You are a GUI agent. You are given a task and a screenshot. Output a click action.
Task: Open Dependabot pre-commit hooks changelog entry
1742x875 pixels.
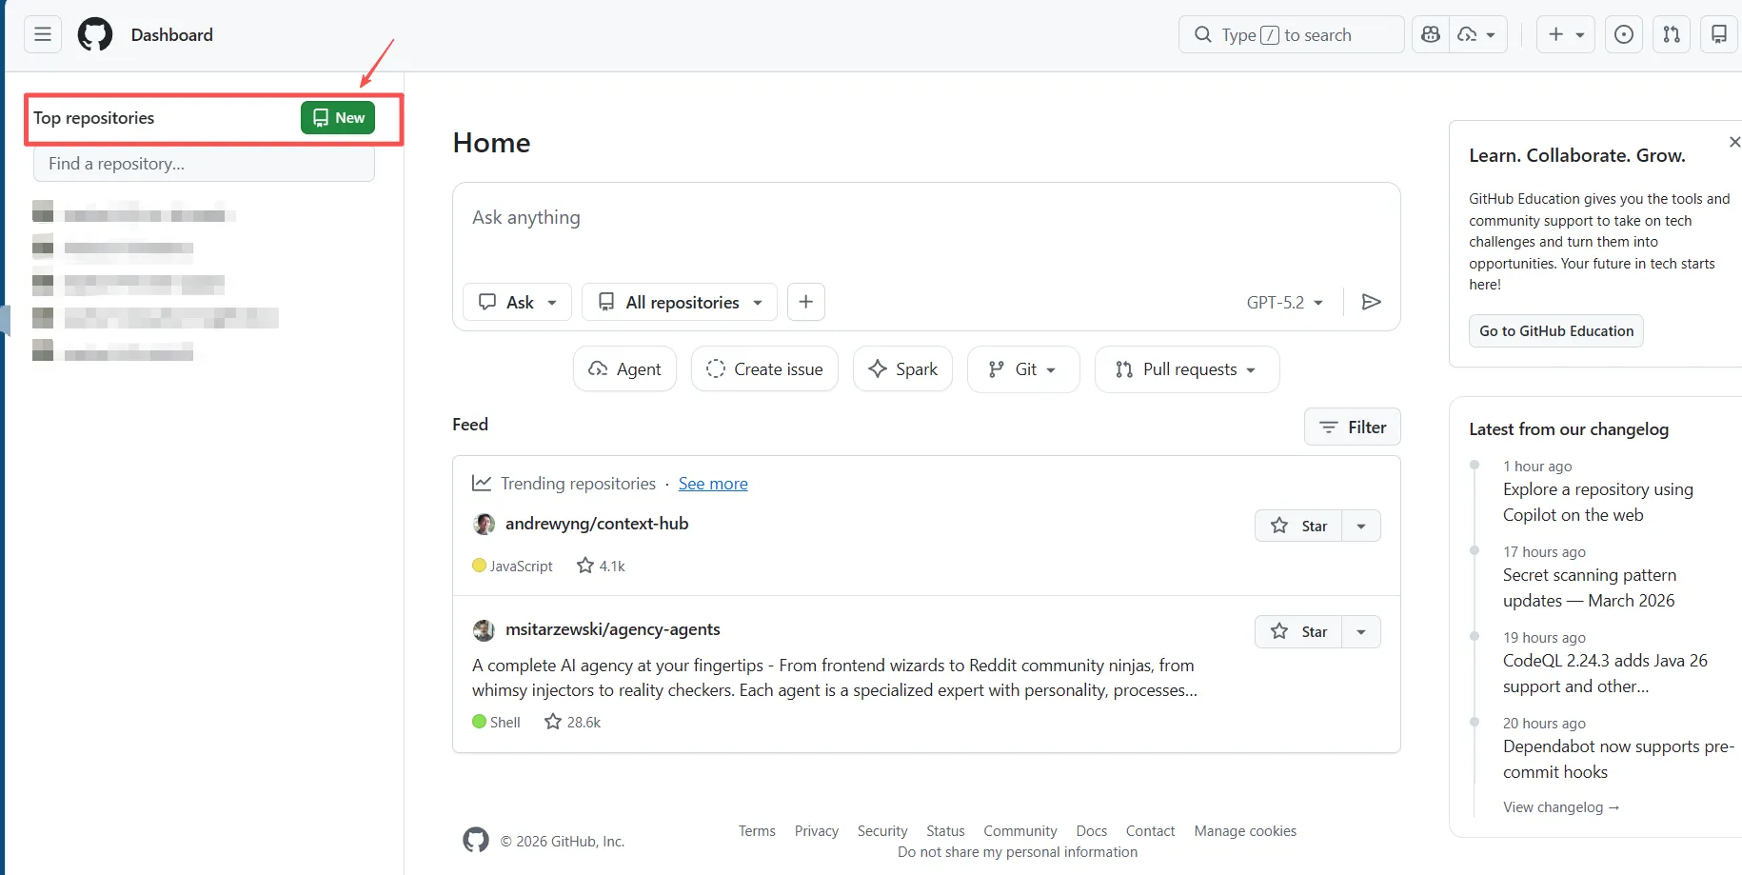(1618, 759)
